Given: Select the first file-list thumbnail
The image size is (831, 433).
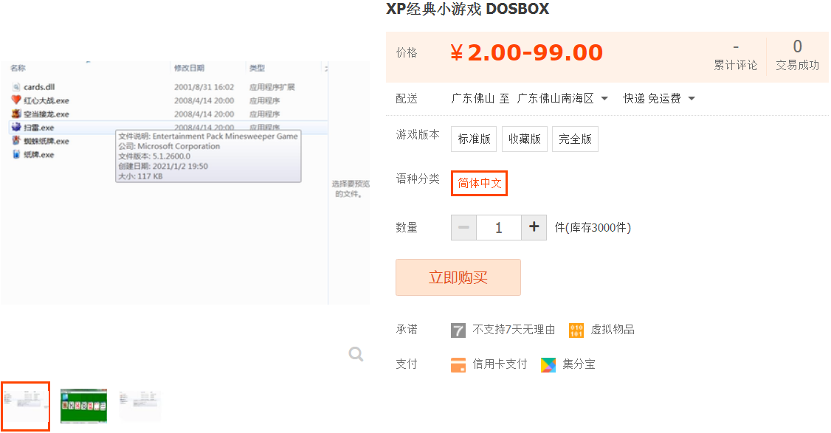Looking at the screenshot, I should [25, 406].
